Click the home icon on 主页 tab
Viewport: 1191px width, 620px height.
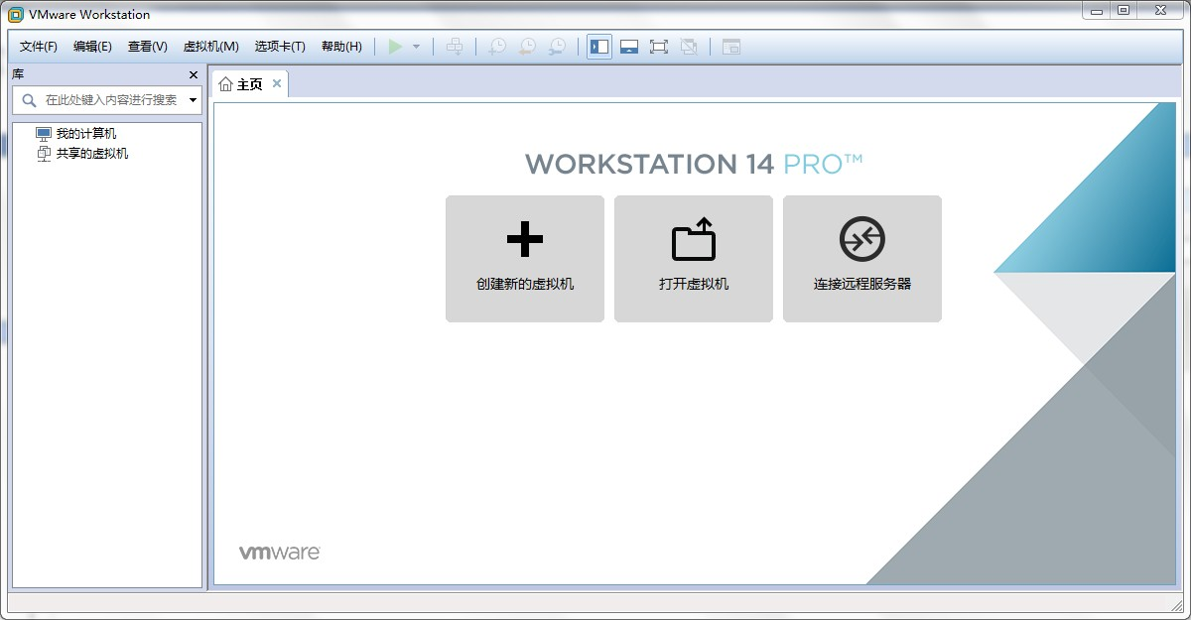click(225, 84)
